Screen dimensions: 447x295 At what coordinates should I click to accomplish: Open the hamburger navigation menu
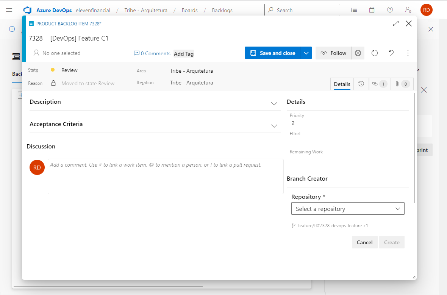(x=9, y=10)
